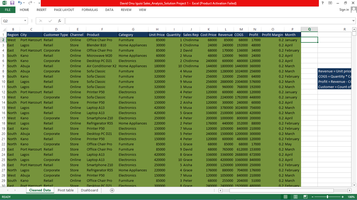Switch to Normal view via status bar icon
Screen dimensions: 357x200
[x=285, y=196]
